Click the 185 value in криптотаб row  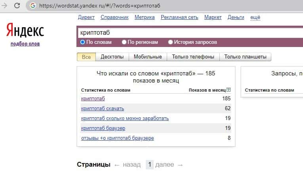point(226,98)
